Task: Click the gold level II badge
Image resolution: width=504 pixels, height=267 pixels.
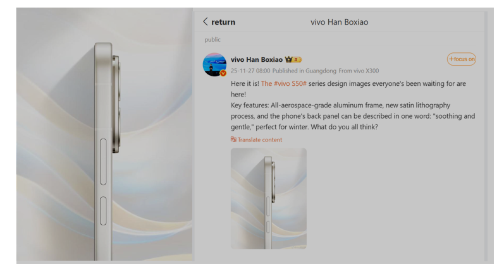Action: 297,60
